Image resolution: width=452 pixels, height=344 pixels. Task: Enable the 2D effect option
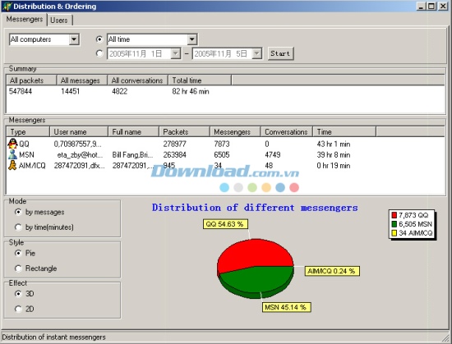[18, 309]
